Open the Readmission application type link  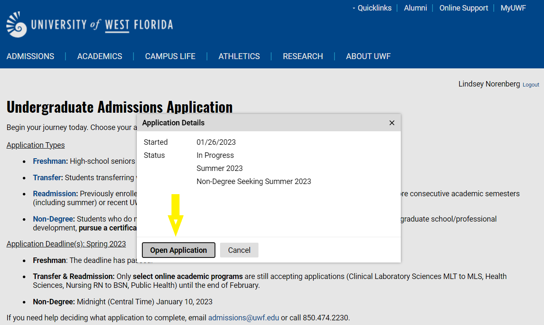click(56, 194)
